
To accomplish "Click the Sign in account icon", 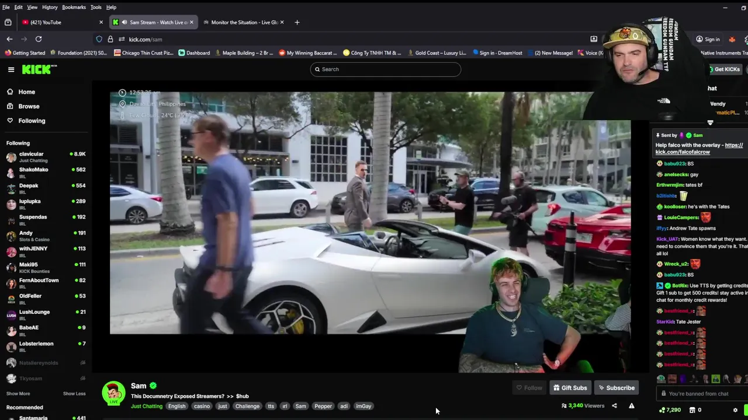I will click(x=699, y=39).
